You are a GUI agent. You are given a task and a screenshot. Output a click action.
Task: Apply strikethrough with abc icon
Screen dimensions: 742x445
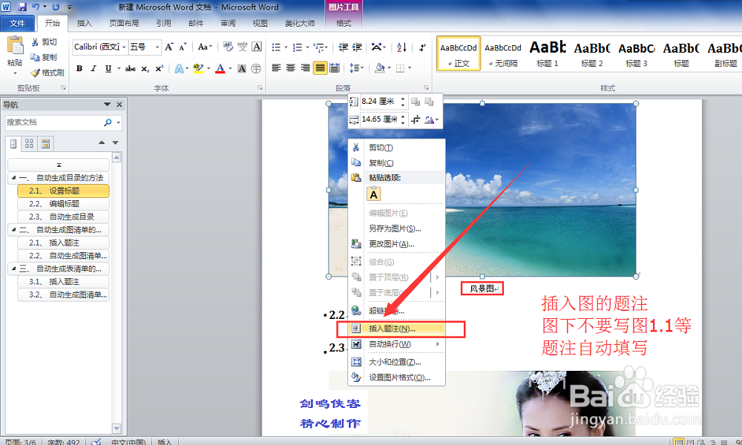point(131,68)
